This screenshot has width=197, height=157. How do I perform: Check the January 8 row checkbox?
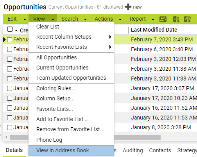pyautogui.click(x=9, y=127)
